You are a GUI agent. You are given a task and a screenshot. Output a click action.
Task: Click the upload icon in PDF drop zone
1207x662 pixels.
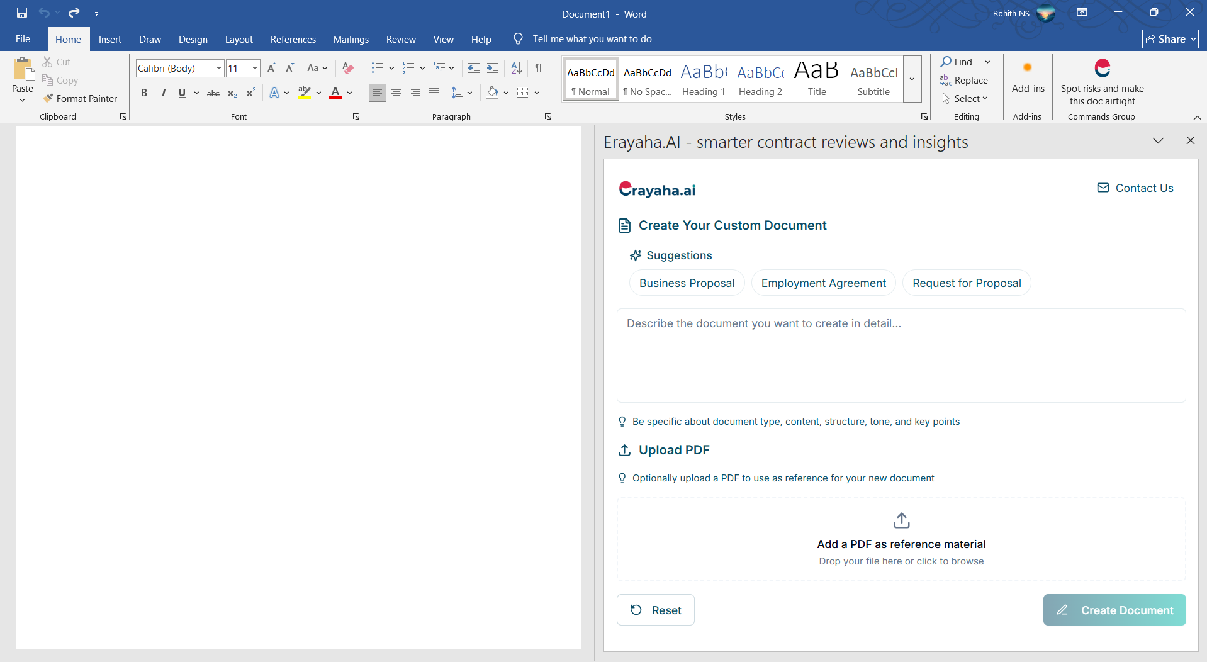[x=901, y=520]
